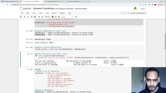This screenshot has width=166, height=93.
Task: Open the Edit menu
Action: point(28,13)
